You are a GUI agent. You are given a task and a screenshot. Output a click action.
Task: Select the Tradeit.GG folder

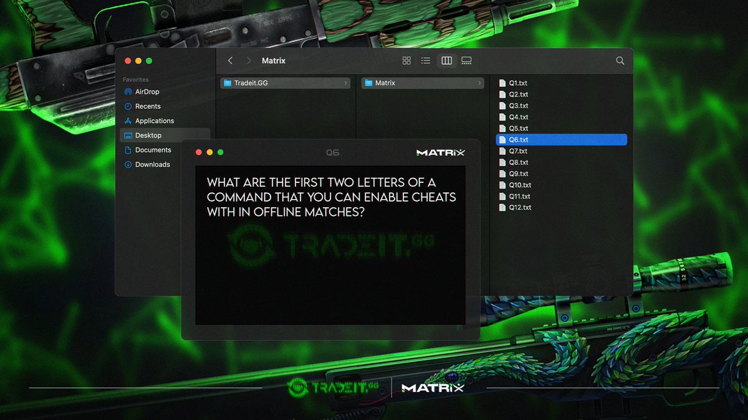point(285,83)
